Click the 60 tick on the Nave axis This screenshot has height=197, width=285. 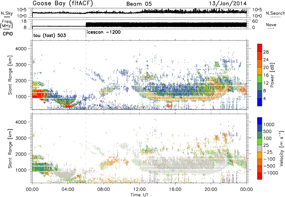click(255, 21)
